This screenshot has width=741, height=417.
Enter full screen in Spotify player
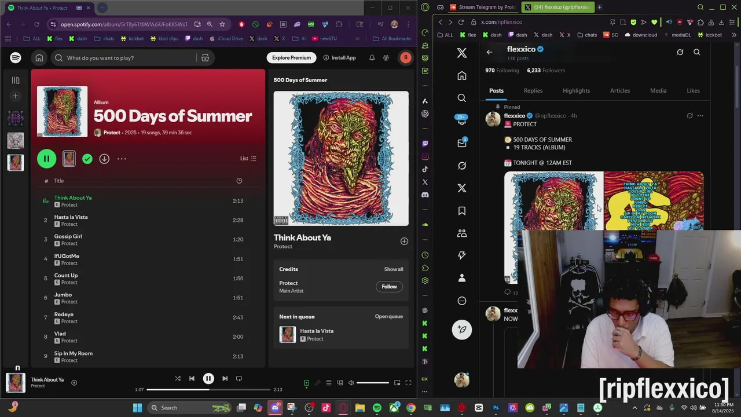point(408,383)
